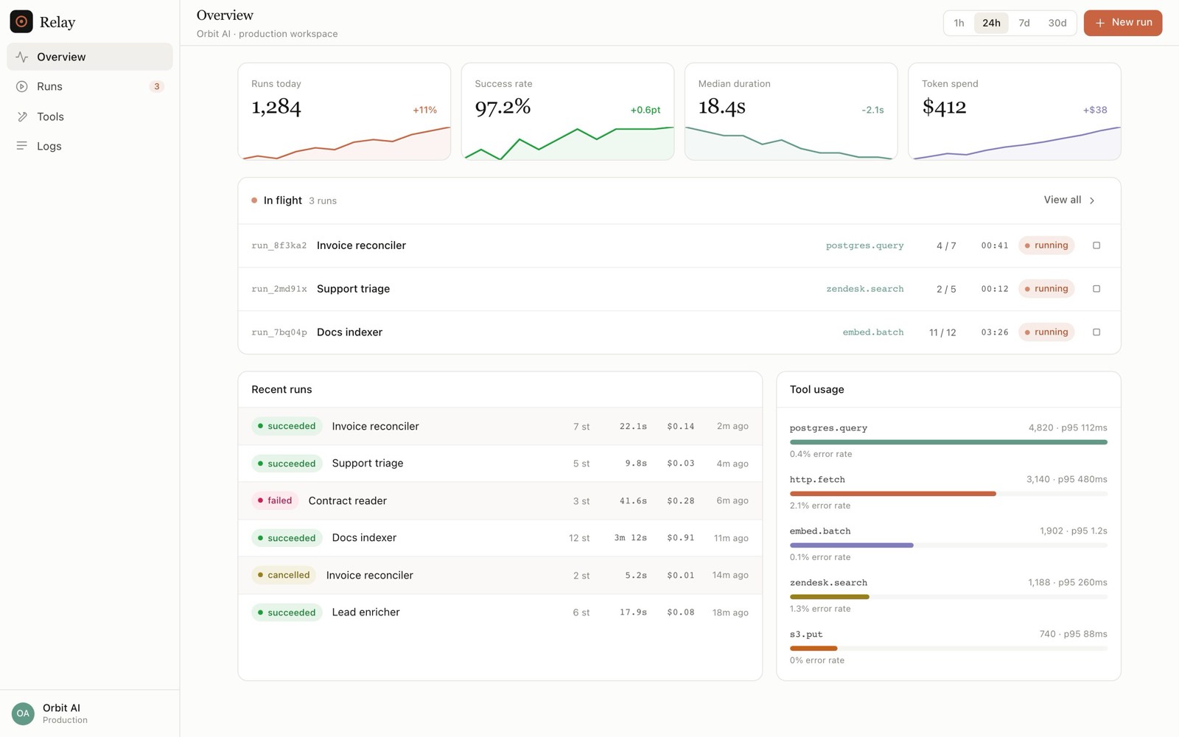
Task: Open the Overview pulse icon in sidebar
Action: (x=22, y=57)
